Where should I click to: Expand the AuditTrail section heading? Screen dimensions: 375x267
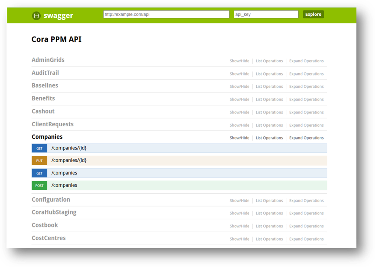click(45, 73)
